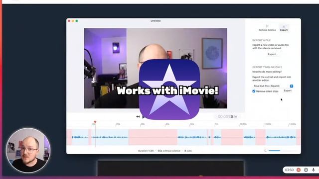Click the 'EXPORT TIMELINE ONLY' heading
319x179 pixels.
tap(267, 67)
